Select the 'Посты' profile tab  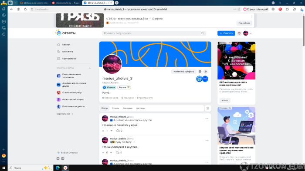[x=105, y=108]
